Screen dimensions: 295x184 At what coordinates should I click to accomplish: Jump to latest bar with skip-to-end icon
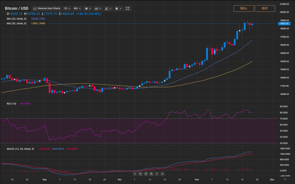coord(162,174)
